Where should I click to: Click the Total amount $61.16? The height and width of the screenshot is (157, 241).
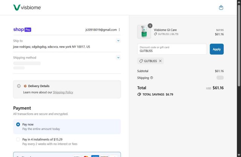(218, 88)
